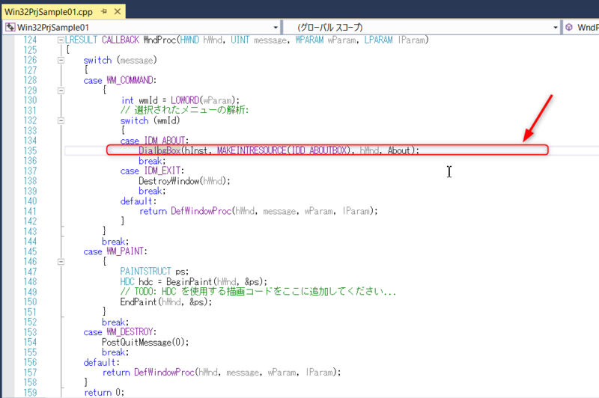Click IDD_ABOUTBOX in the DialogBox call
599x398 pixels.
click(319, 150)
